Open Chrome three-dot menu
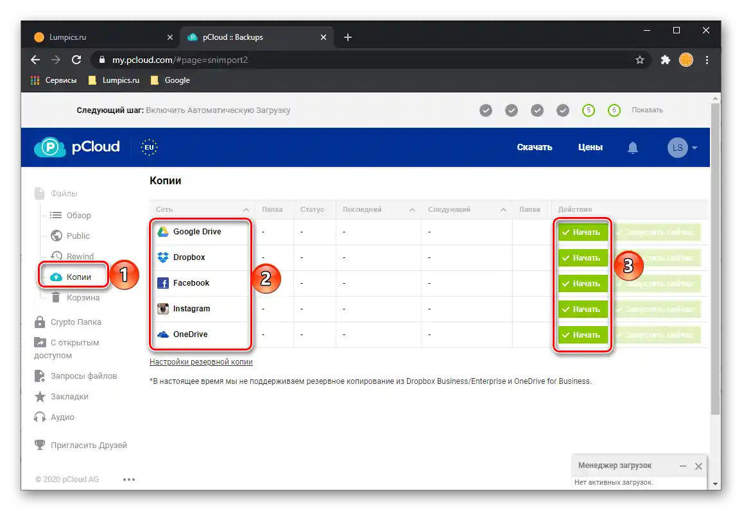 [x=707, y=60]
